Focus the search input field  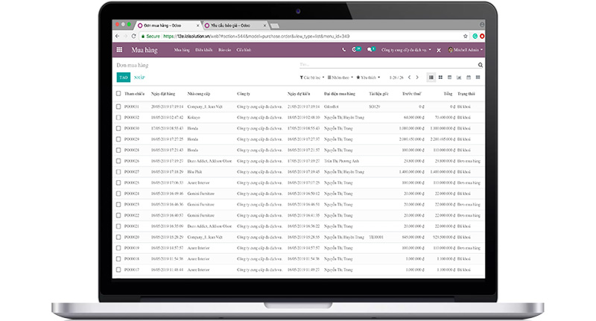387,65
